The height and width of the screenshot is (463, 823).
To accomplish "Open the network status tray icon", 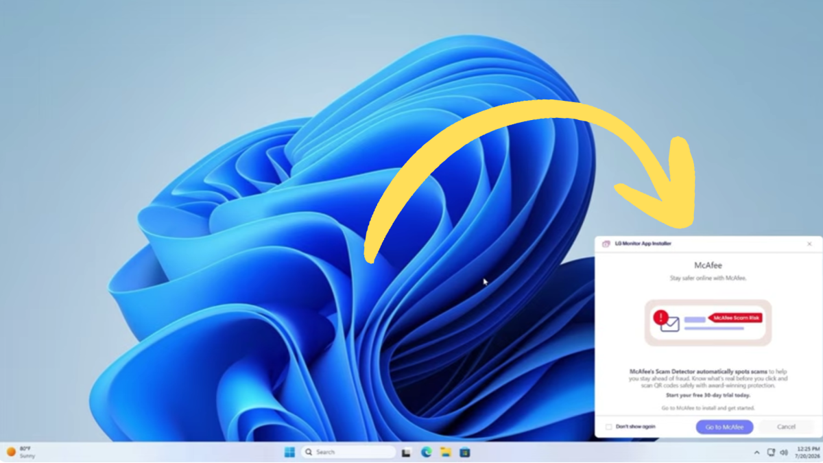I will pyautogui.click(x=771, y=453).
